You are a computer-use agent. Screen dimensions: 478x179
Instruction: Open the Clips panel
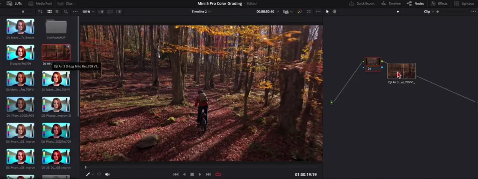[65, 4]
